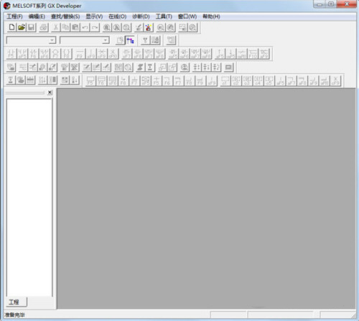Open the first toolbar combo box
Screen dimensions: 359x321
[x=31, y=40]
